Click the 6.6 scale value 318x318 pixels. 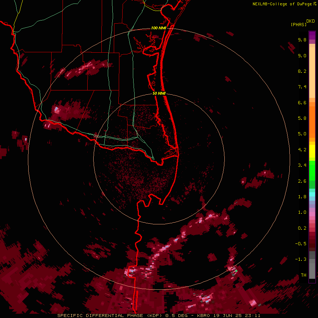tap(302, 102)
